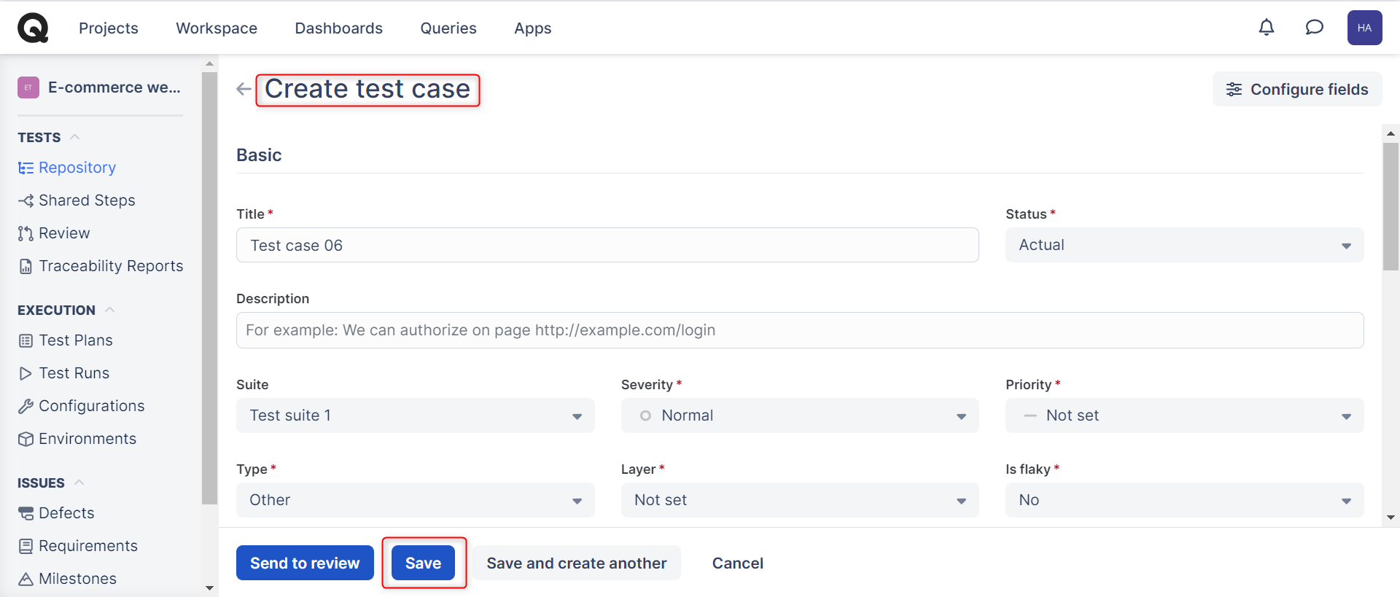Click the Save button

point(423,563)
